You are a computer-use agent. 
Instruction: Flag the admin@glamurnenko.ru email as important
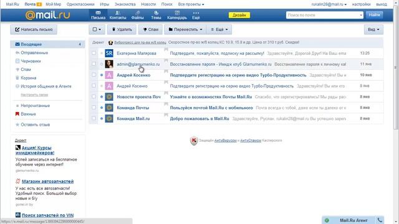click(x=166, y=60)
